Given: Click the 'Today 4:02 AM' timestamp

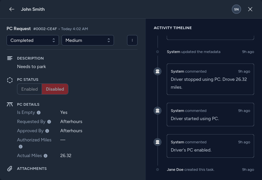Looking at the screenshot, I should (x=74, y=29).
